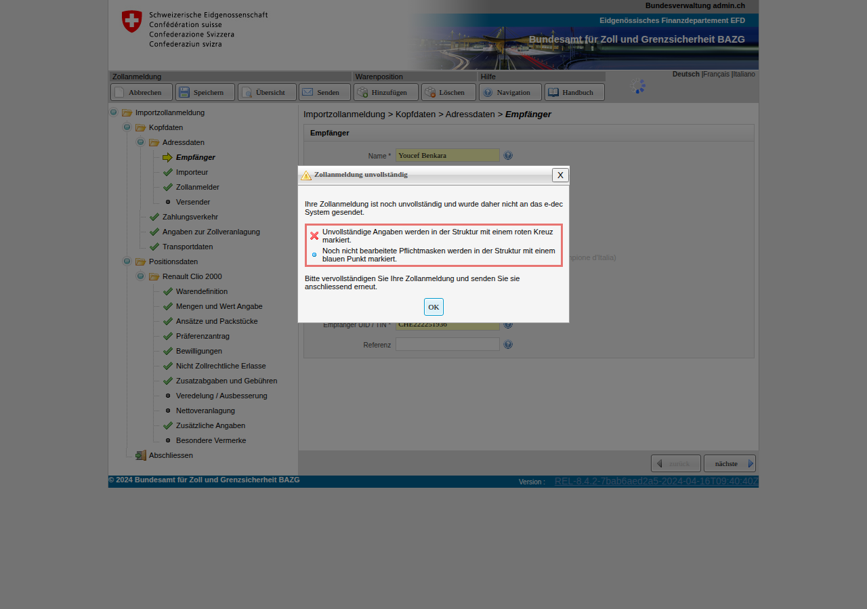
Task: Click help icon beside Referenz field
Action: [508, 345]
